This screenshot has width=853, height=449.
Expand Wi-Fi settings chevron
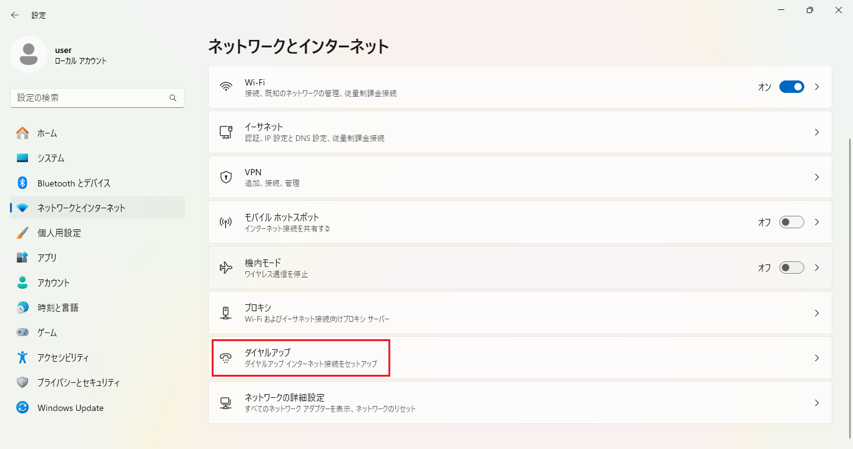(x=817, y=87)
